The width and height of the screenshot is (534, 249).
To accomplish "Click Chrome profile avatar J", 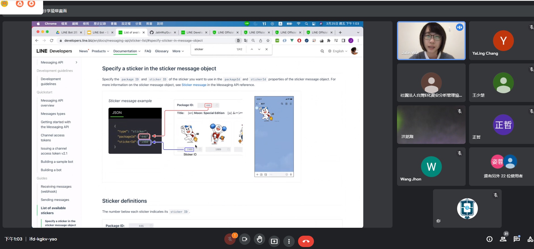I will point(351,41).
